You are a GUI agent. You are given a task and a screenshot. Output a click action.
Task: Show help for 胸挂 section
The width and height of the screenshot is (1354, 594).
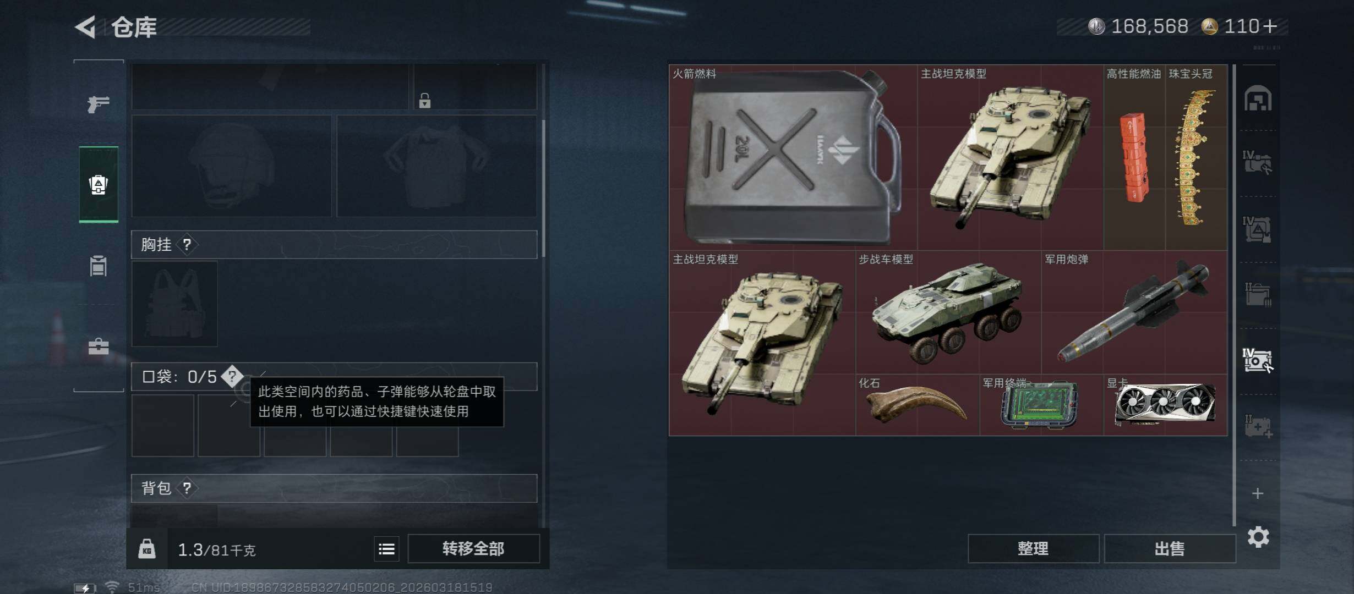[x=187, y=244]
